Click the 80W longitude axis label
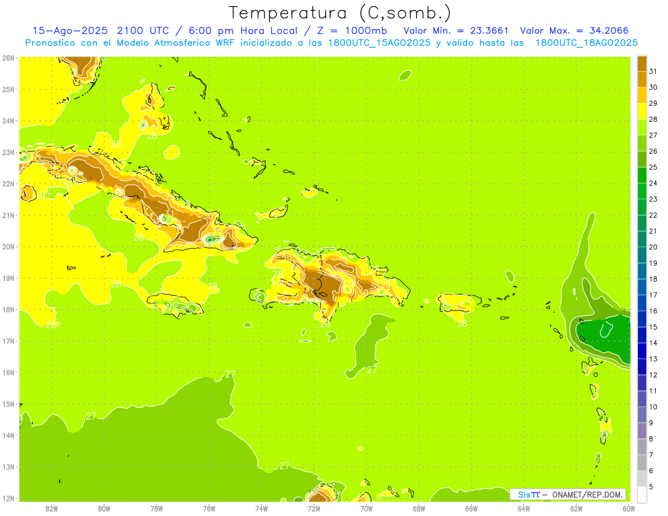Image resolution: width=668 pixels, height=516 pixels. point(104,508)
